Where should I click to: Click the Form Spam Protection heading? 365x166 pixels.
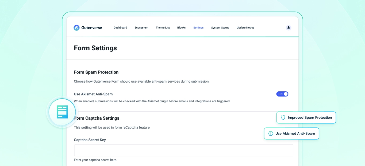pos(96,72)
